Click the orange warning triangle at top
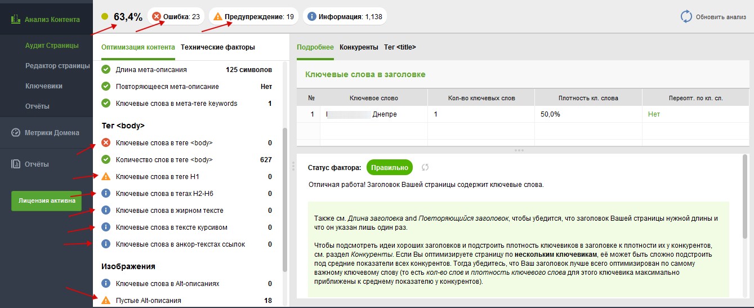This screenshot has width=754, height=308. click(218, 16)
